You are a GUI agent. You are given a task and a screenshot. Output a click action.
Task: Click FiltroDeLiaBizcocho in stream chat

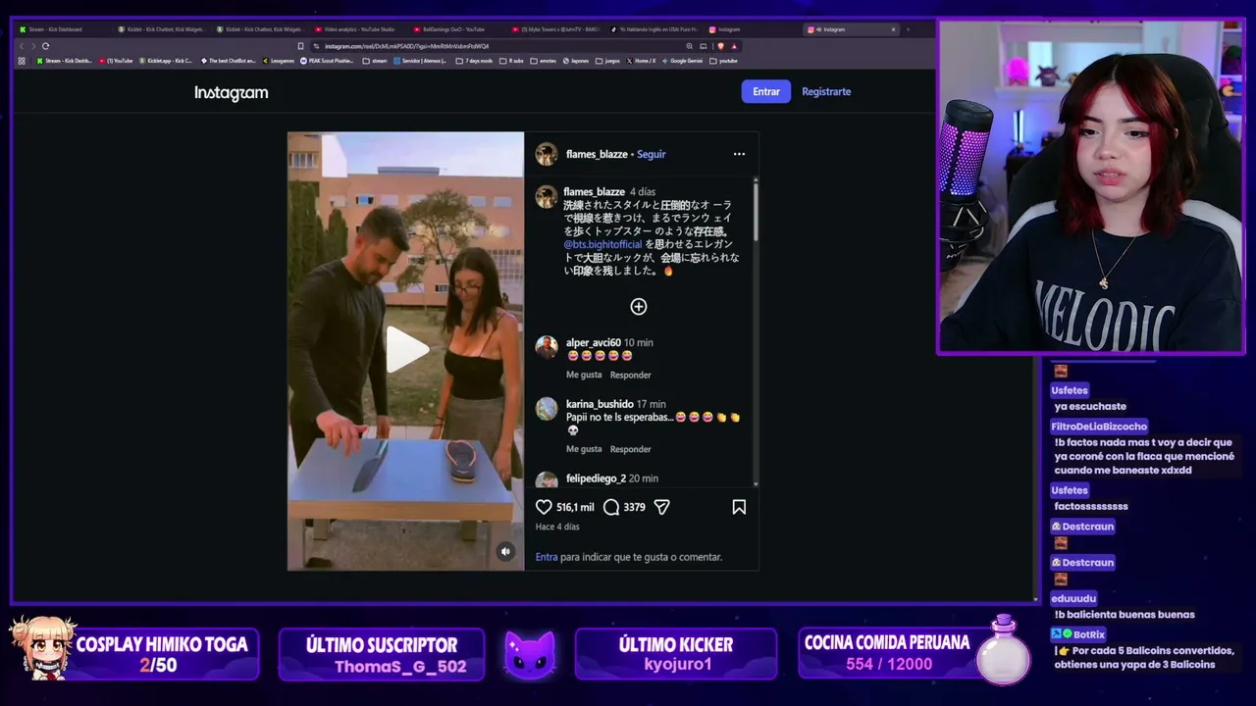coord(1099,427)
